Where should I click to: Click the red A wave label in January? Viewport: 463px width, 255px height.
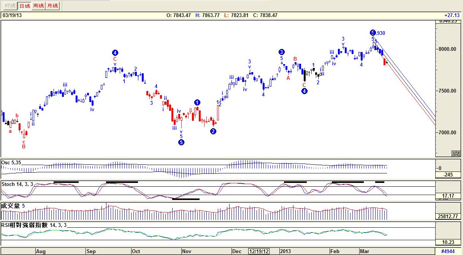[x=288, y=78]
